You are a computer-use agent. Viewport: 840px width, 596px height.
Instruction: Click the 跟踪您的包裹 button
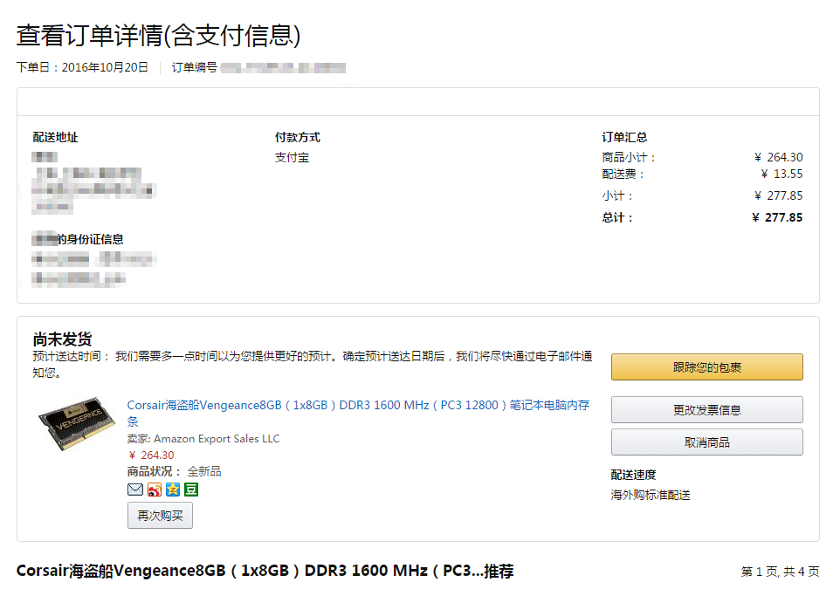706,367
